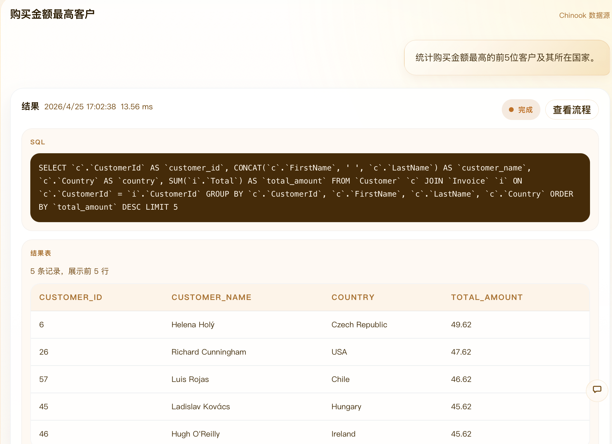Click customer ID cell 46
The image size is (612, 444).
[x=44, y=434]
